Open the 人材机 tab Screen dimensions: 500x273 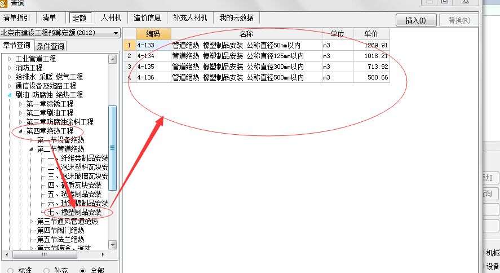(111, 17)
